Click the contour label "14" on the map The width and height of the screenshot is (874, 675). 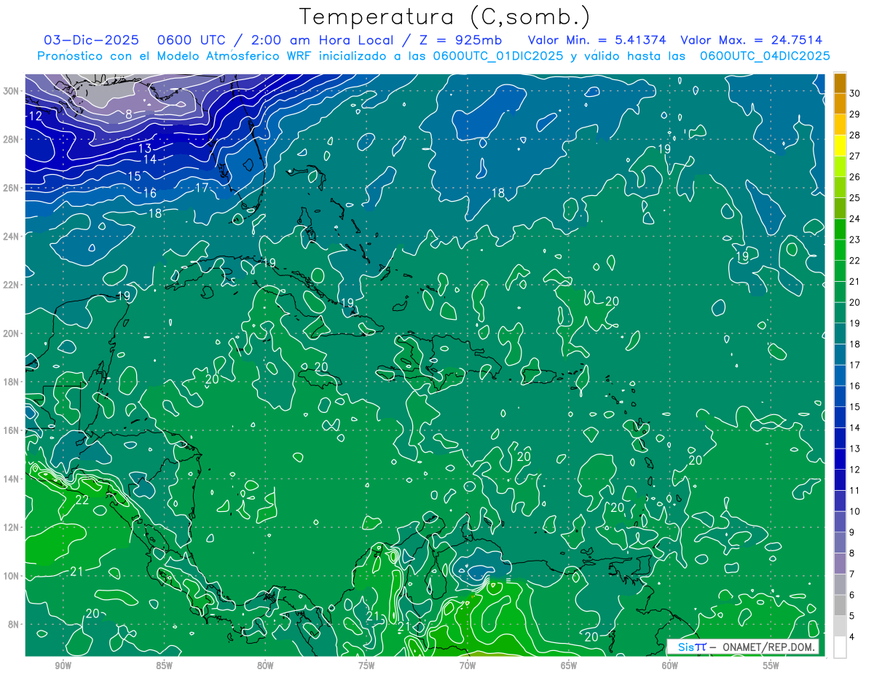click(149, 159)
